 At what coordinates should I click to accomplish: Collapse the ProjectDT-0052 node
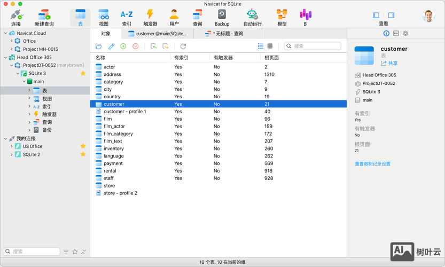[11, 65]
